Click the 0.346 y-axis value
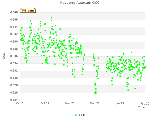This screenshot has height=120, width=160. (x=14, y=19)
